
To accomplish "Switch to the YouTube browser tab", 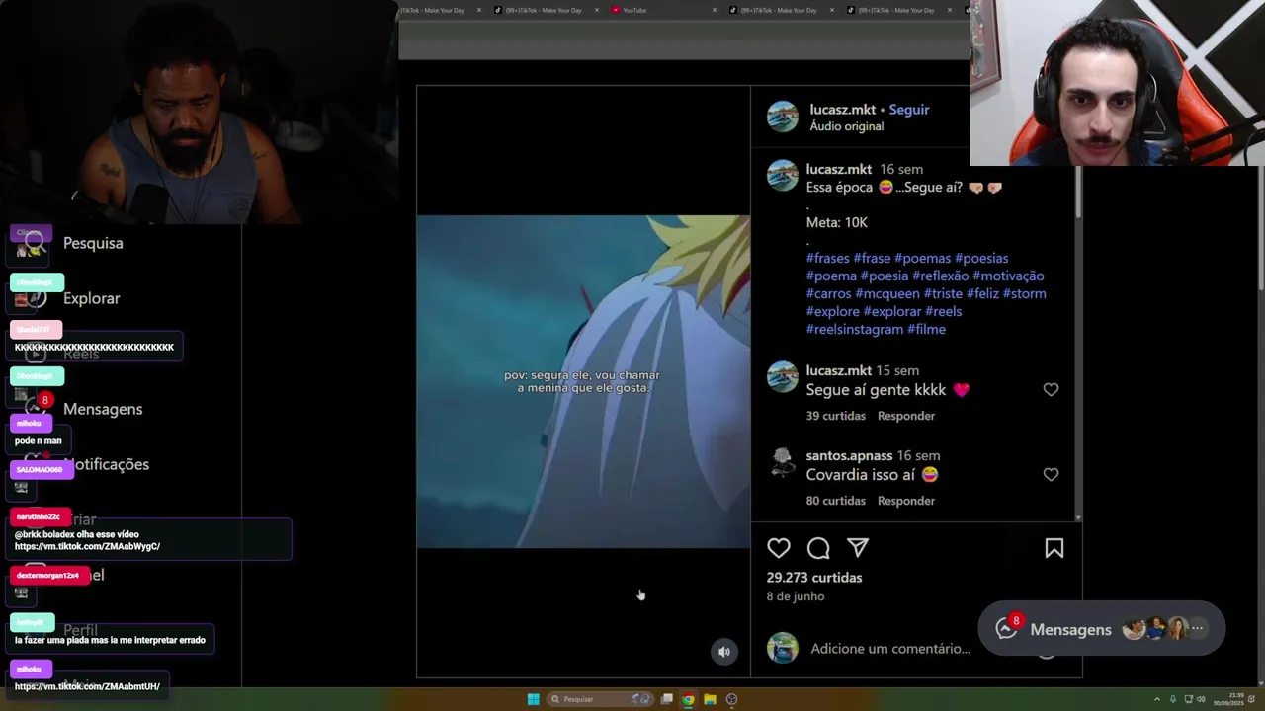I will click(x=662, y=10).
